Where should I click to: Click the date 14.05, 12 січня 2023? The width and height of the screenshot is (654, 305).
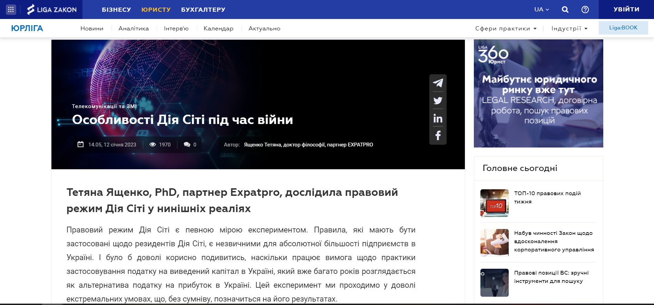[112, 145]
